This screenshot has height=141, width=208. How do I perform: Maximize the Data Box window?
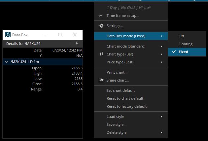(60, 35)
